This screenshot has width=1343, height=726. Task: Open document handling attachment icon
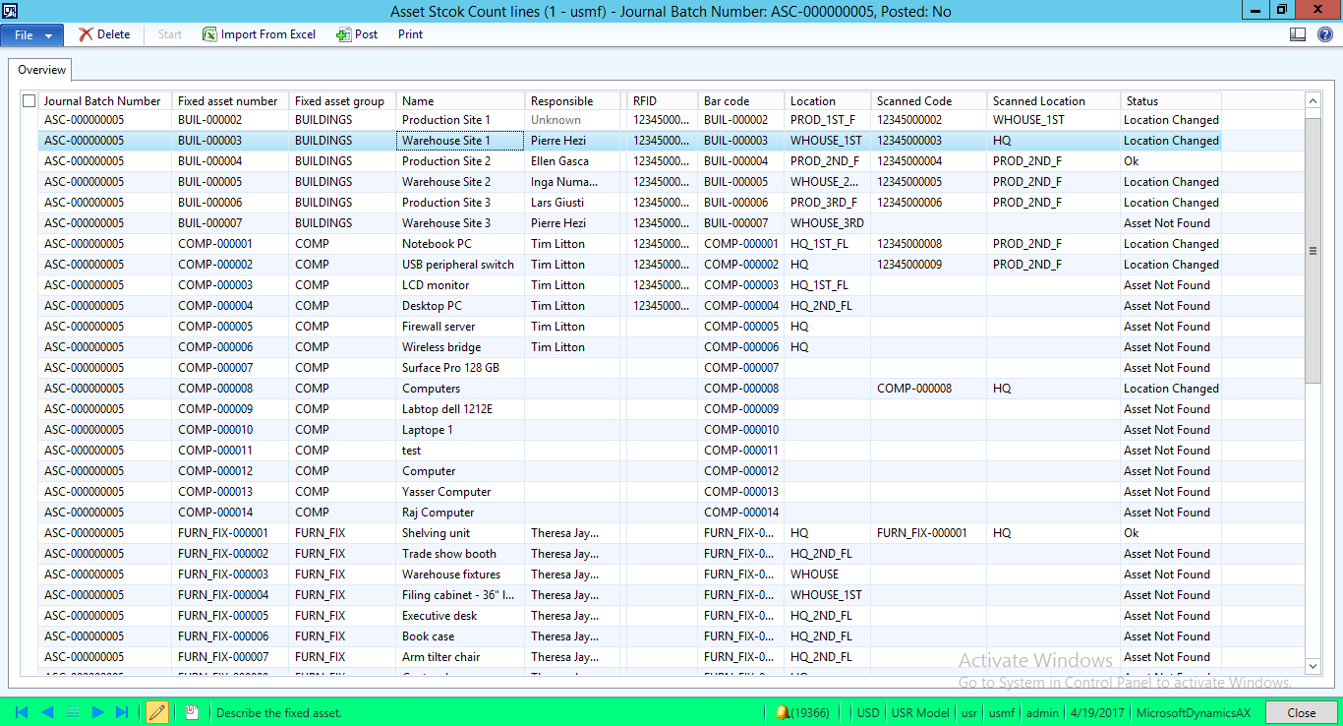click(192, 712)
